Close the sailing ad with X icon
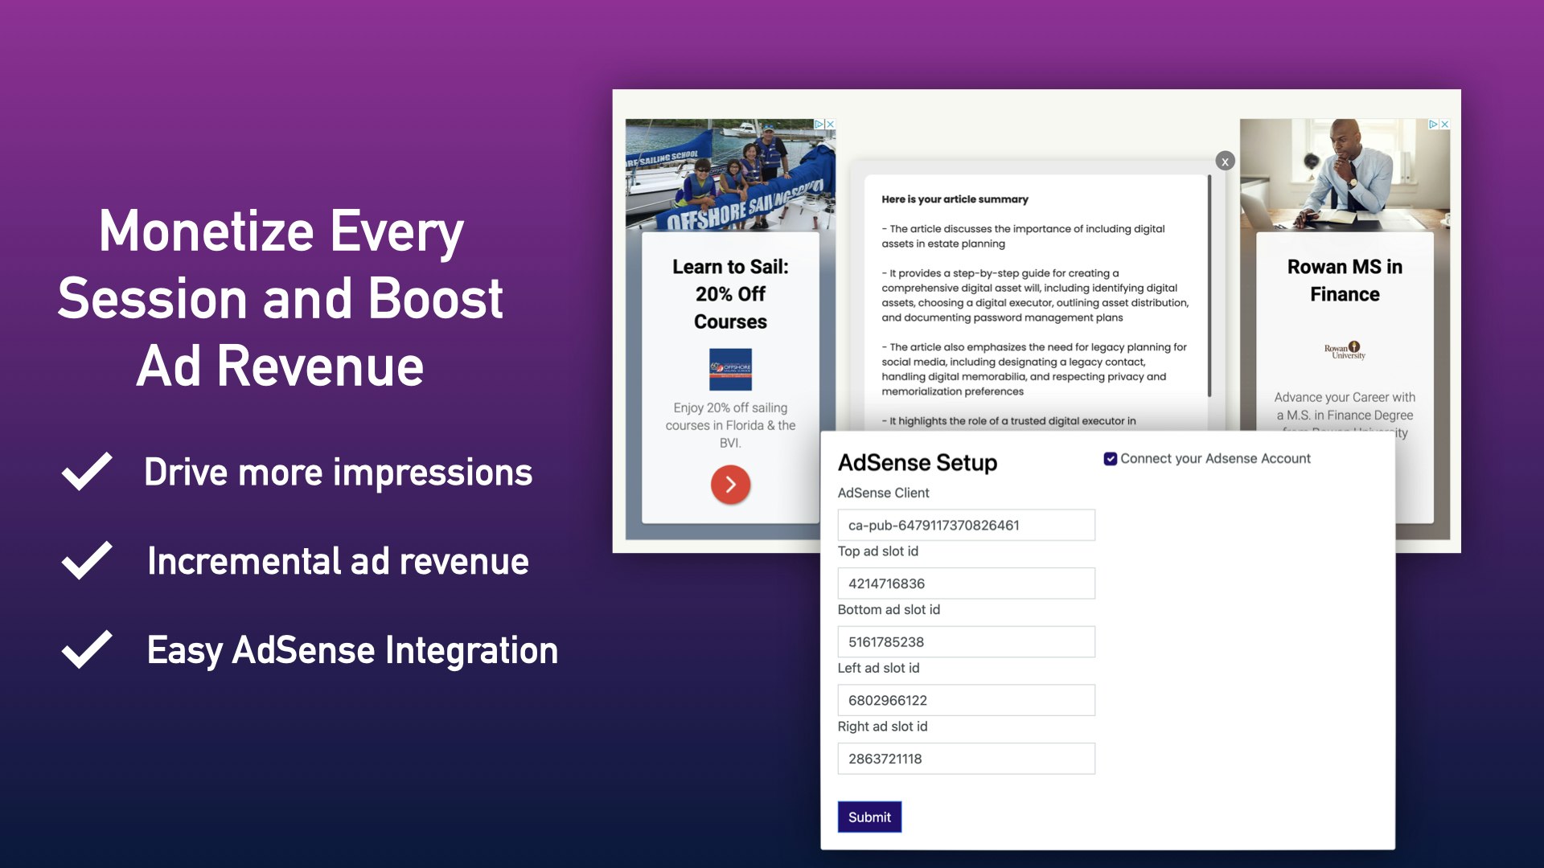The width and height of the screenshot is (1544, 868). click(x=830, y=125)
